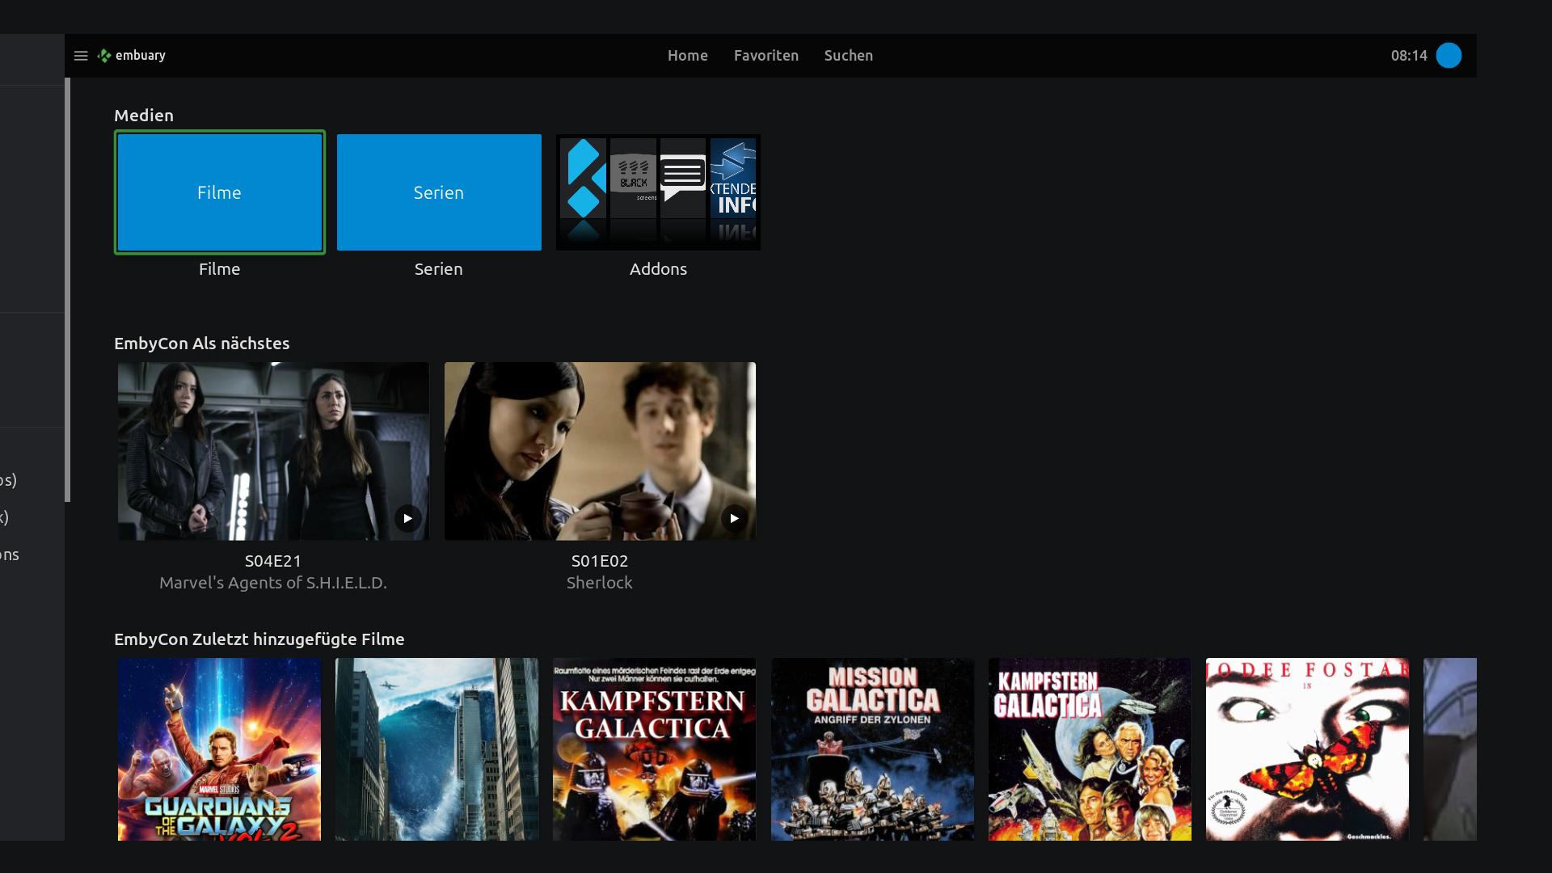The width and height of the screenshot is (1552, 873).
Task: Click the 08:14 clock text
Action: click(x=1409, y=56)
